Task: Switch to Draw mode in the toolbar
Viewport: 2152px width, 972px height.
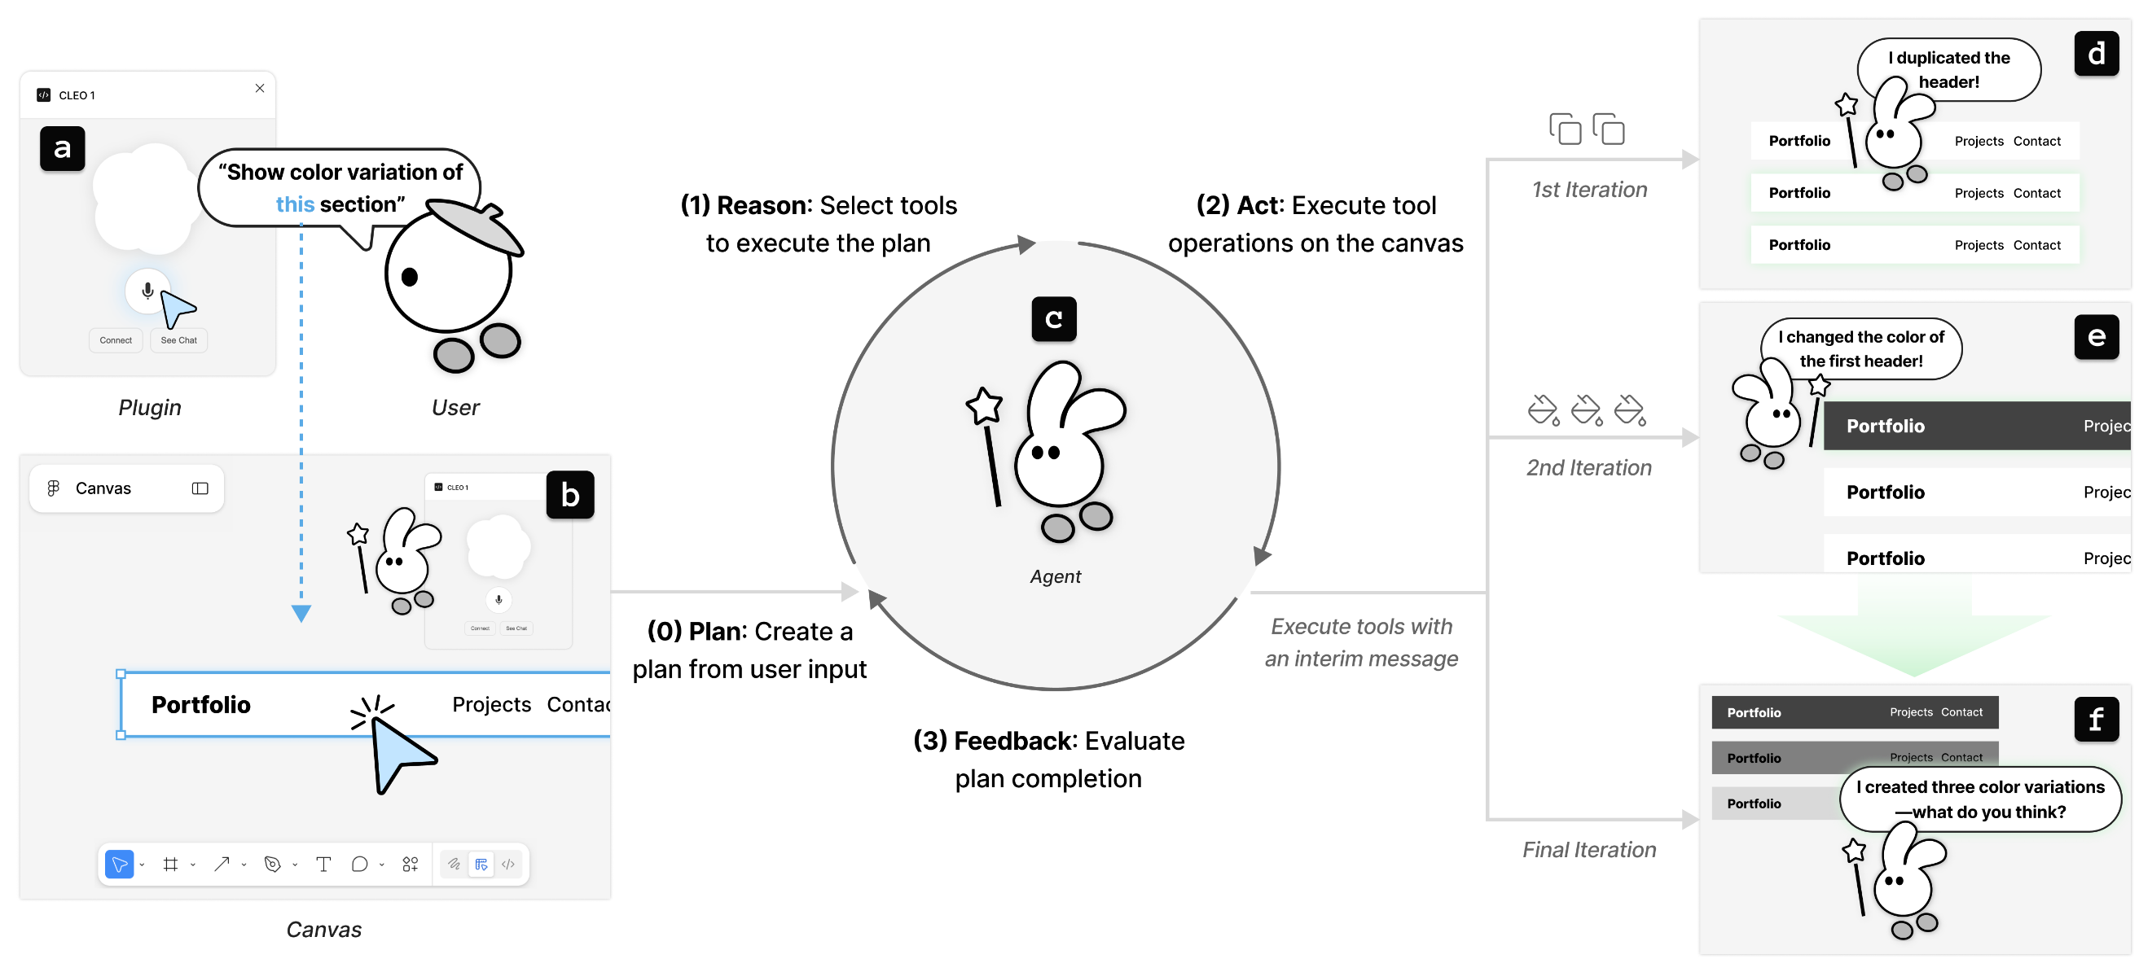Action: (454, 865)
